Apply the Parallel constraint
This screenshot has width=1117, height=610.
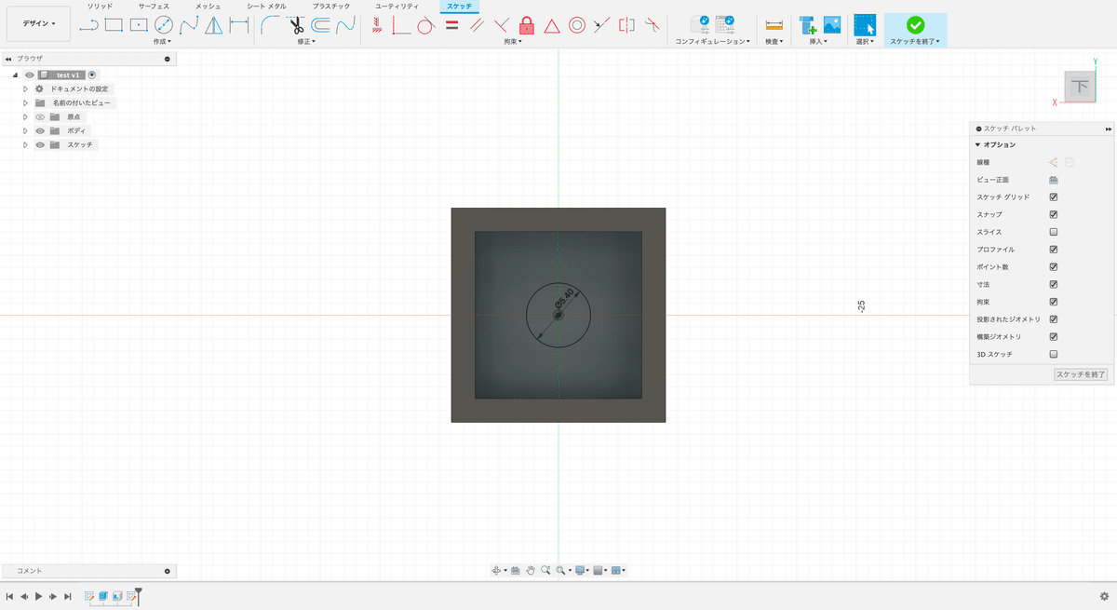(x=477, y=25)
